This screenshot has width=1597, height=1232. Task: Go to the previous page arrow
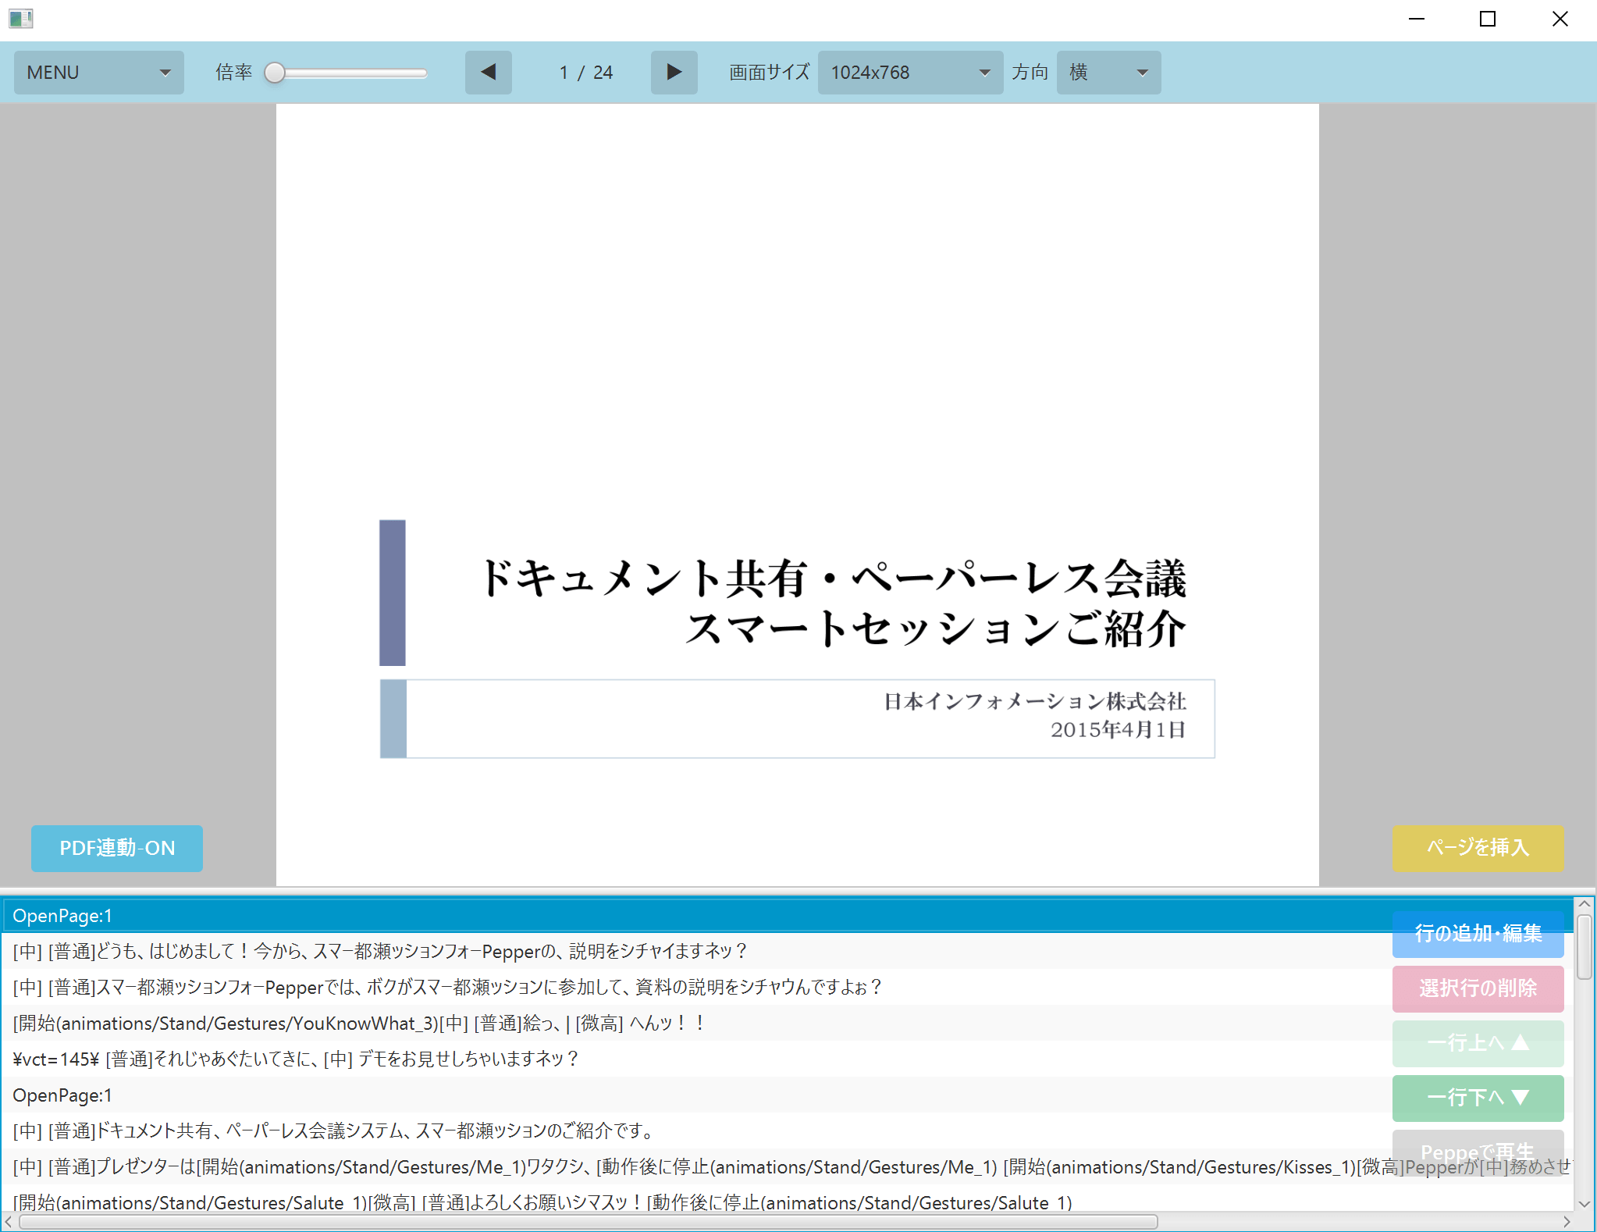pos(488,73)
